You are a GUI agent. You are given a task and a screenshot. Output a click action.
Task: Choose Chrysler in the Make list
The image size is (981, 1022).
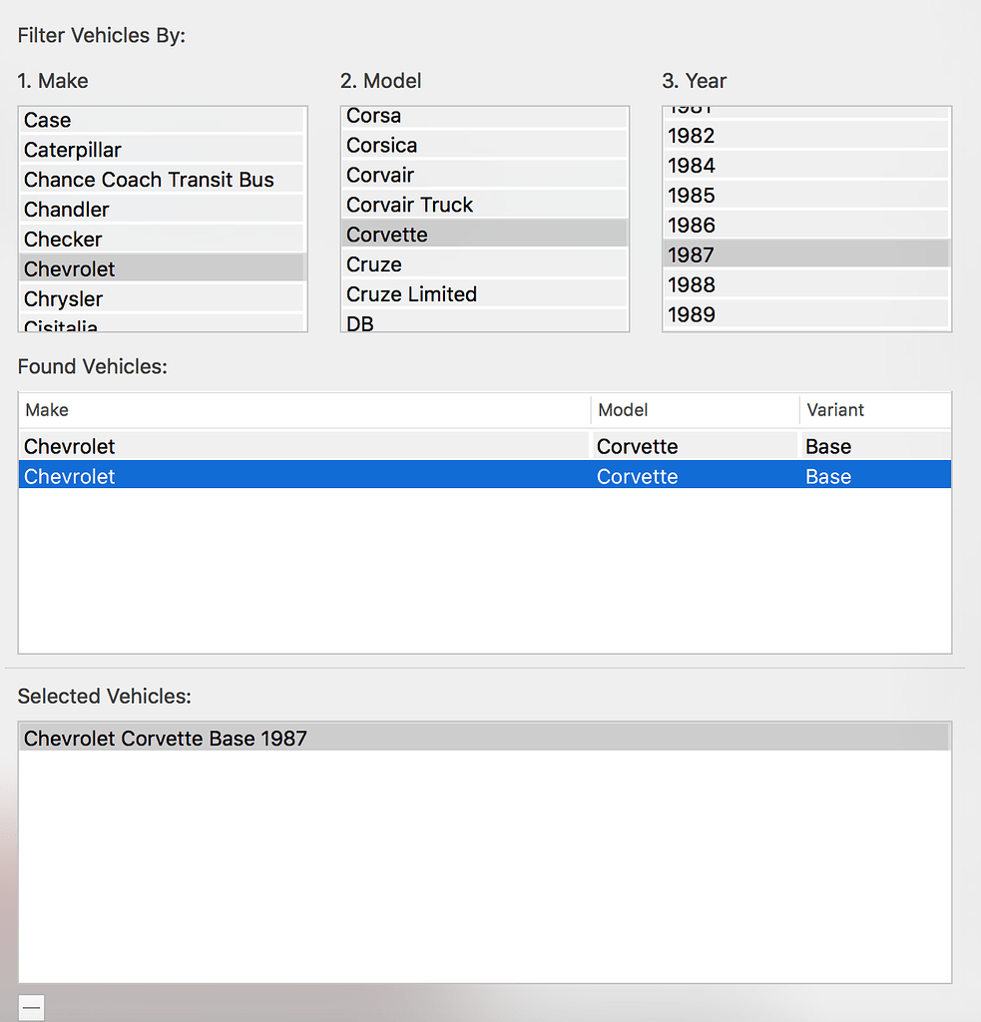[163, 299]
